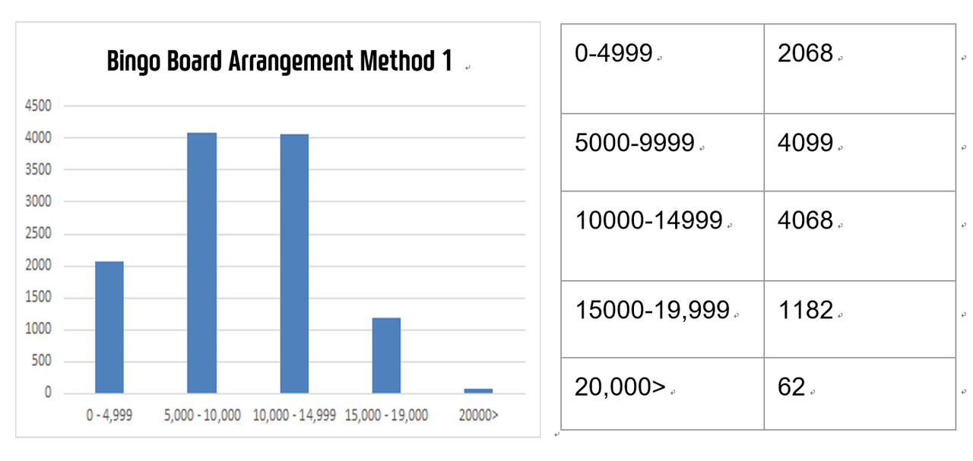Select the '15,000 - 19,000' chart bar
Image resolution: width=973 pixels, height=461 pixels.
pos(386,355)
